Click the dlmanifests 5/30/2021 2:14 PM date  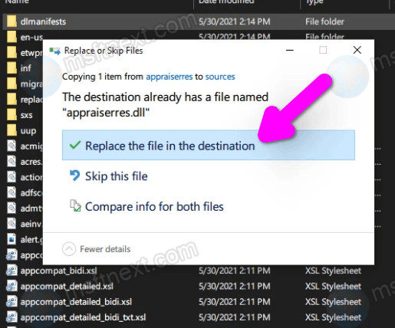click(235, 21)
